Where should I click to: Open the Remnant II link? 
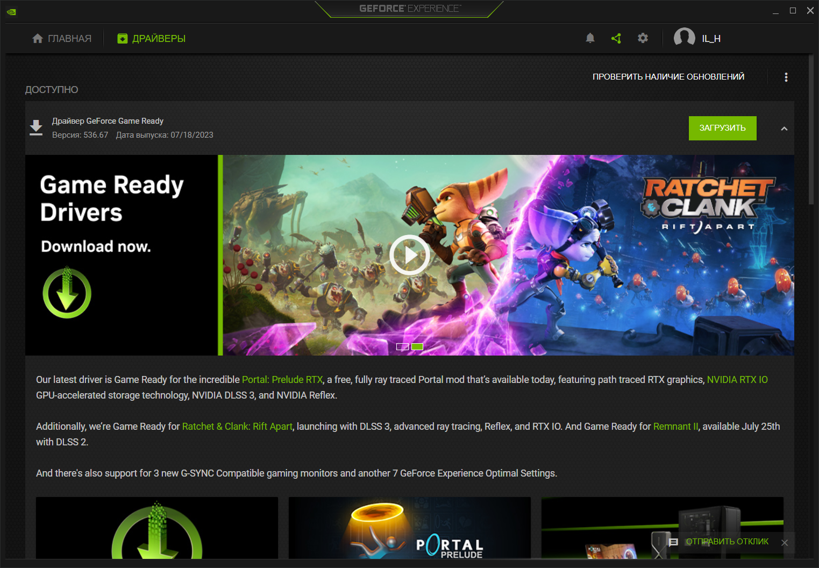point(675,427)
